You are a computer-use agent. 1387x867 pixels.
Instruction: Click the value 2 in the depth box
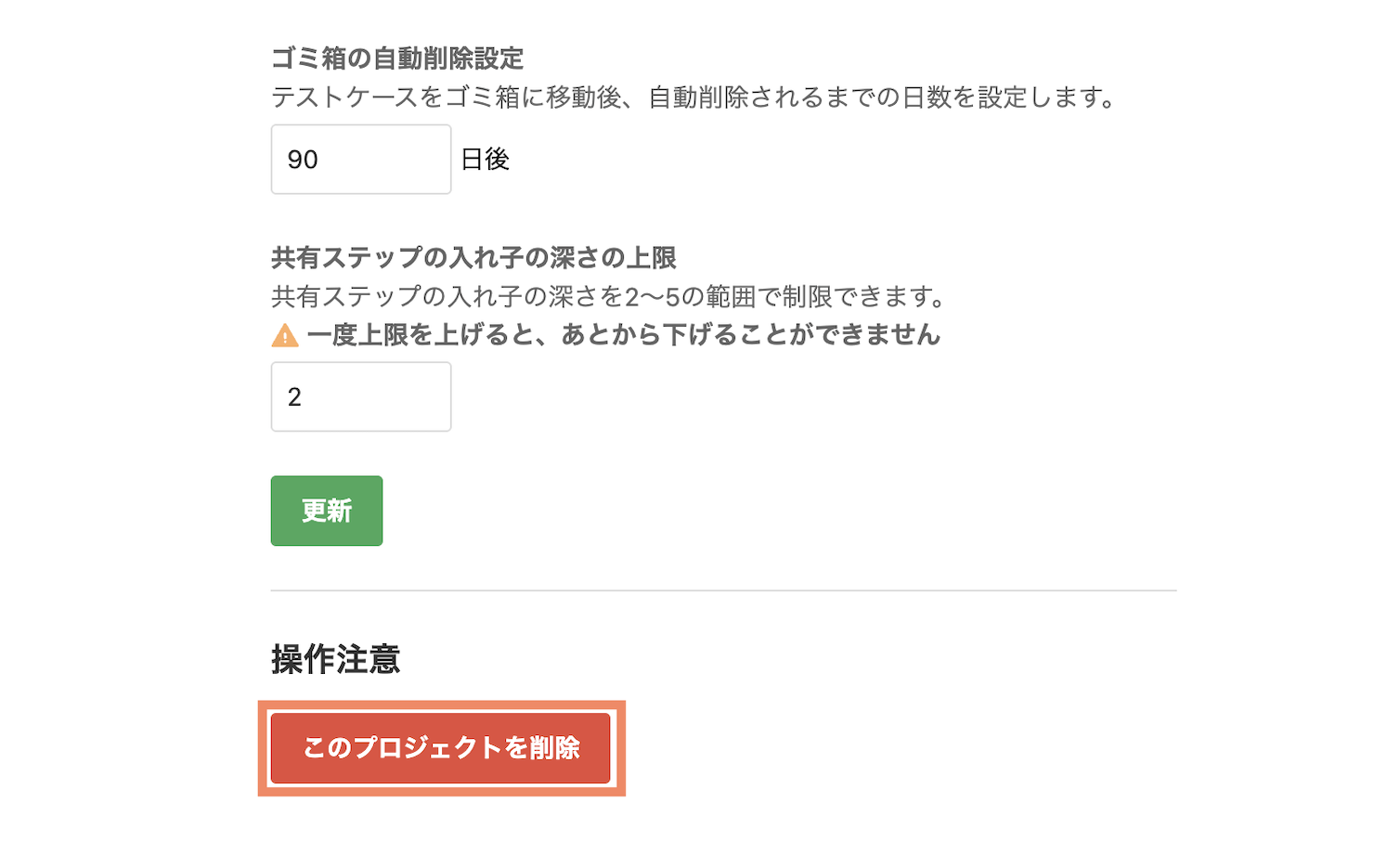(294, 397)
